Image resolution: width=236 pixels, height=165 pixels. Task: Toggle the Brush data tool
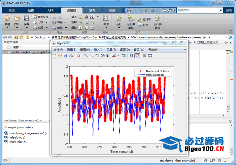[x=114, y=56]
